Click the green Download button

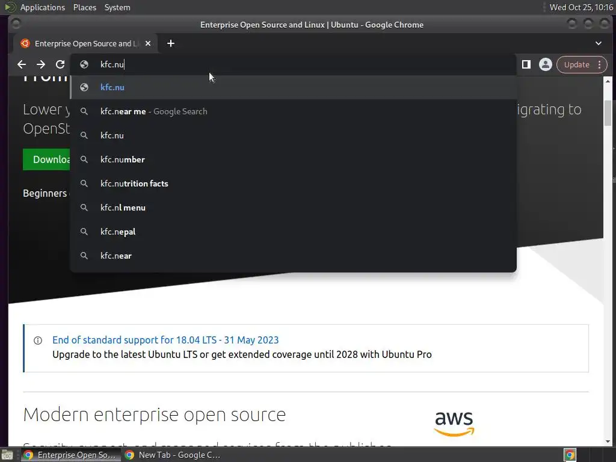46,159
